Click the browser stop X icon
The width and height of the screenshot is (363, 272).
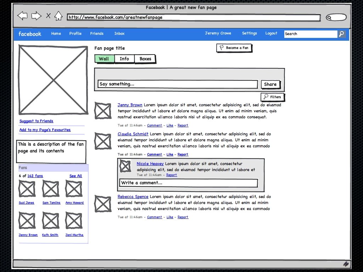click(48, 16)
